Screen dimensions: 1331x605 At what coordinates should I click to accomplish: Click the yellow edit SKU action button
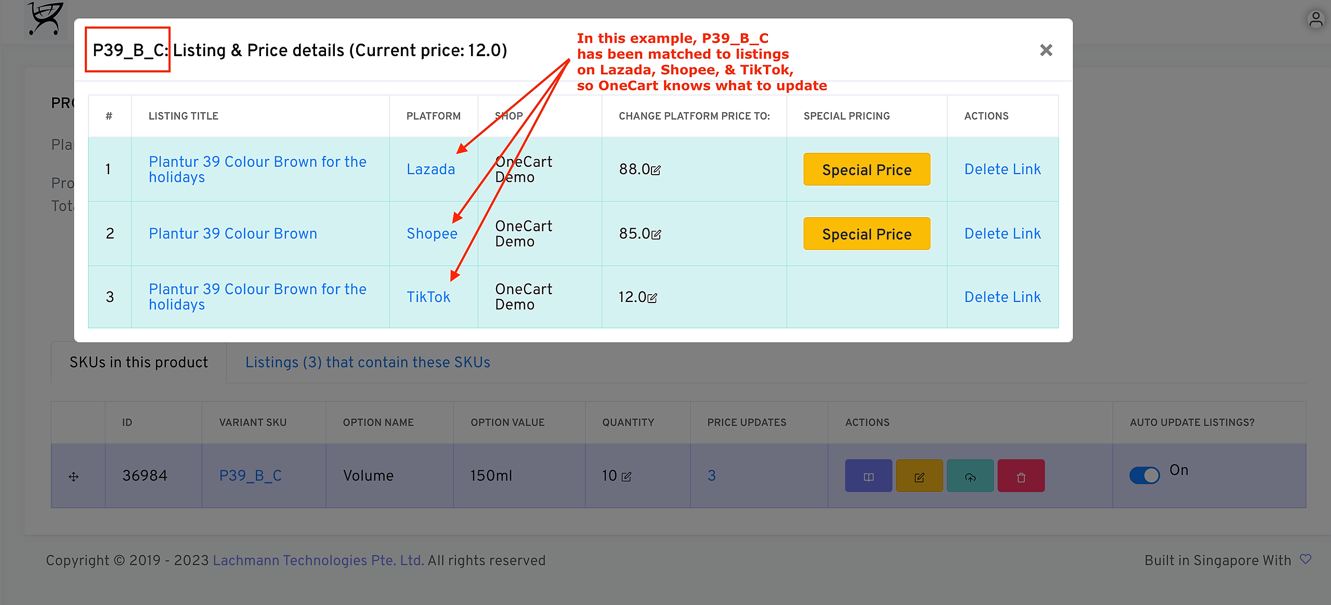pos(919,476)
